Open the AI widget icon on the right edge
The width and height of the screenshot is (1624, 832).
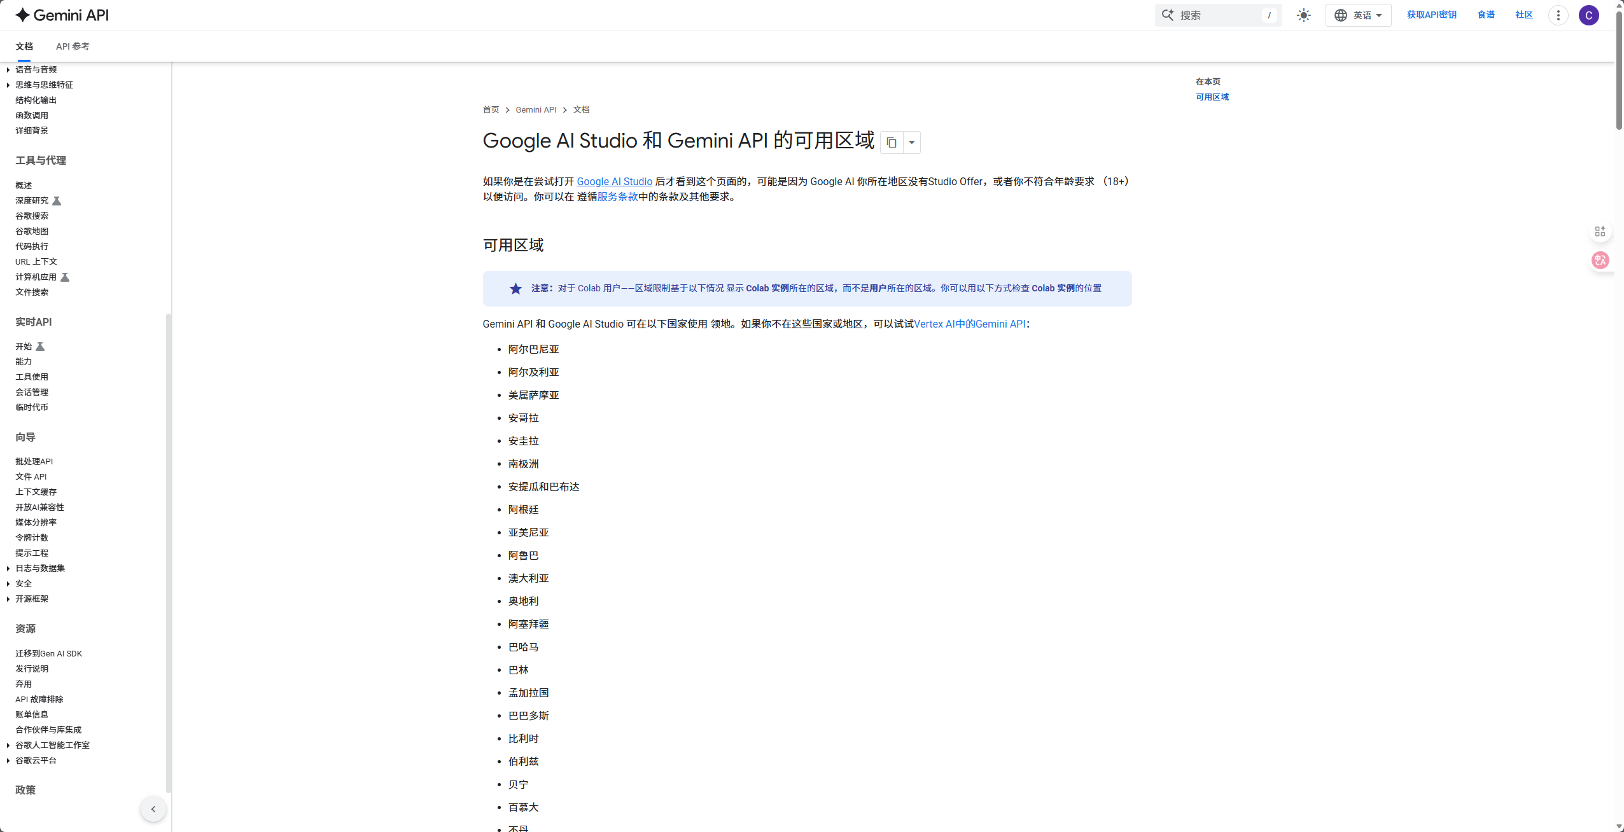[1600, 231]
